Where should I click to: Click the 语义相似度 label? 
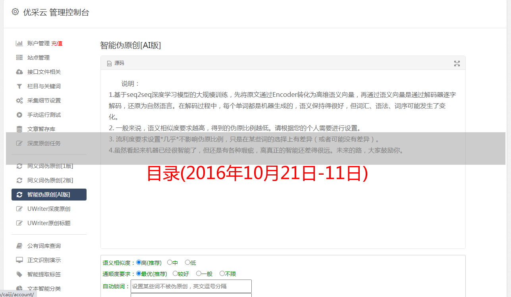pyautogui.click(x=119, y=263)
